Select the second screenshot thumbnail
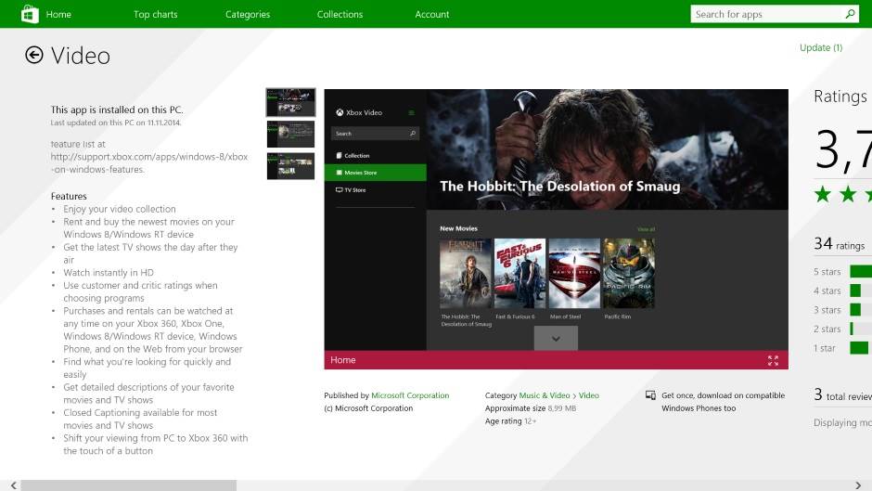 [x=290, y=134]
